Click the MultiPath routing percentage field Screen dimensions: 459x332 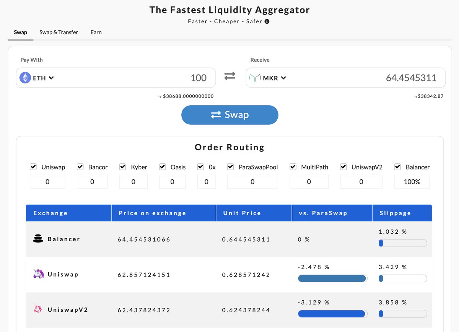tap(309, 182)
